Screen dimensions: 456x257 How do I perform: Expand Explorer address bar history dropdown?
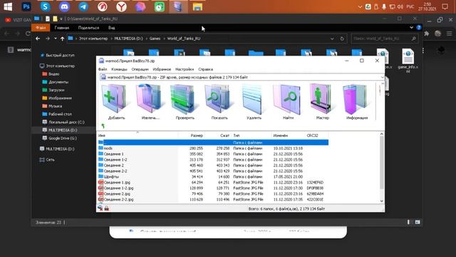click(332, 39)
